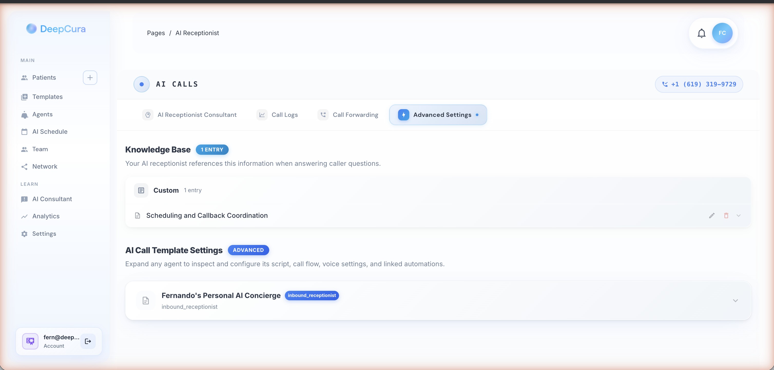Image resolution: width=774 pixels, height=370 pixels.
Task: Click the blue inbound_receptionist tag
Action: pyautogui.click(x=312, y=296)
